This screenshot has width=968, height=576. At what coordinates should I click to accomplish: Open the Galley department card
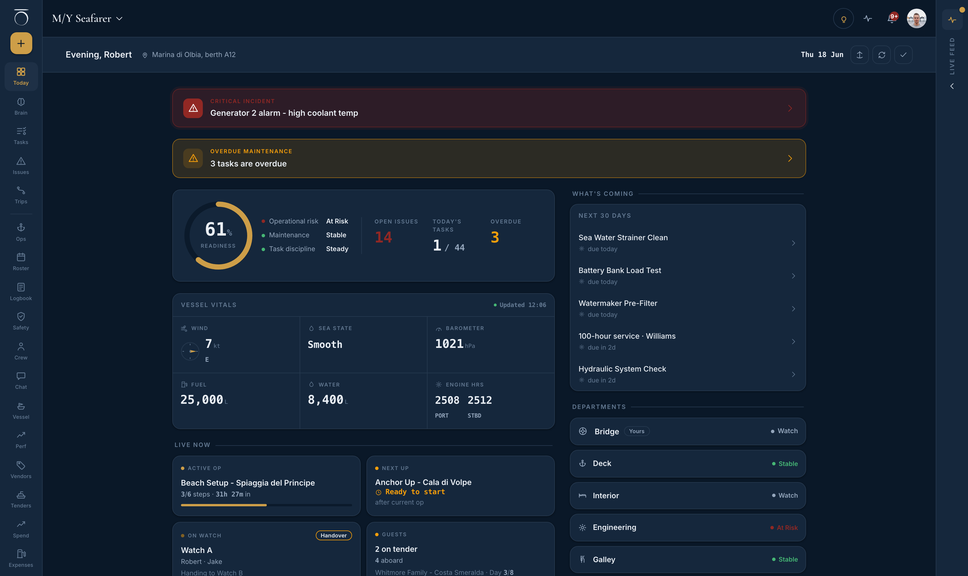(687, 559)
